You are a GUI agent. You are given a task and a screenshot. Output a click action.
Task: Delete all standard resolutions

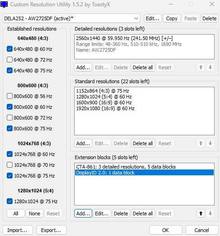click(143, 143)
